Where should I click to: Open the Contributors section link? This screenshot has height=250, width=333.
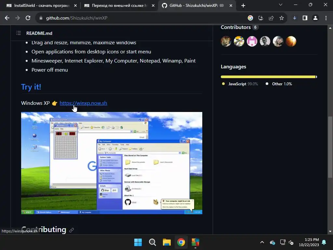click(236, 27)
